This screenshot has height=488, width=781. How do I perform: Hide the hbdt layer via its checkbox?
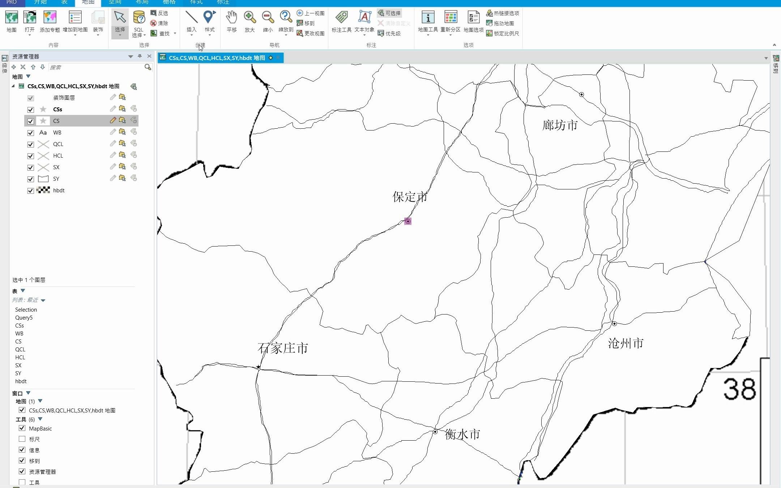(x=31, y=191)
